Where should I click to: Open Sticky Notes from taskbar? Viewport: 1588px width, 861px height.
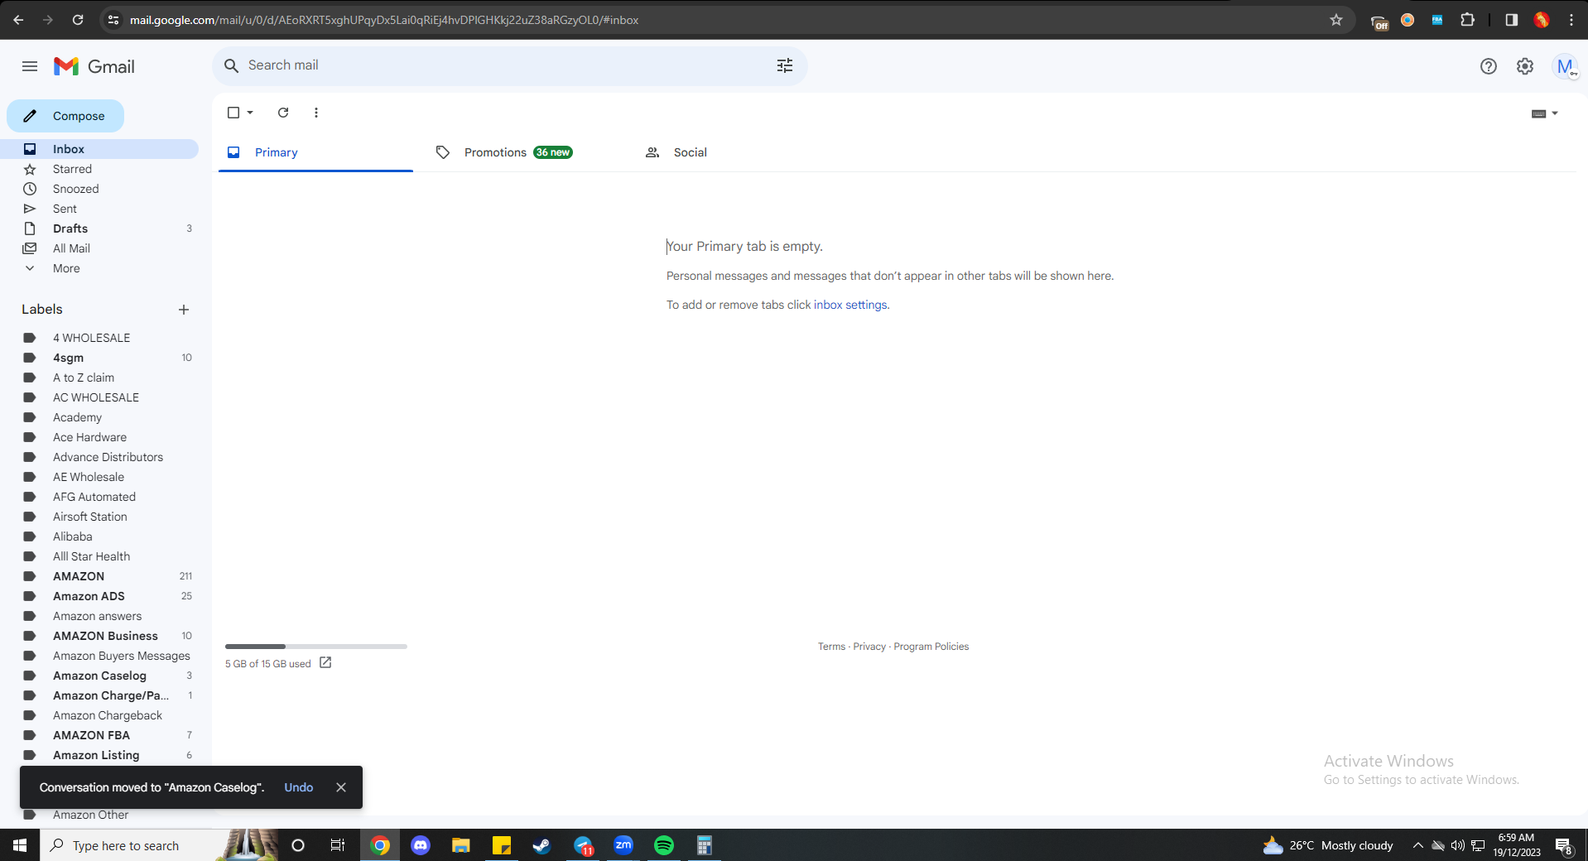(x=502, y=845)
